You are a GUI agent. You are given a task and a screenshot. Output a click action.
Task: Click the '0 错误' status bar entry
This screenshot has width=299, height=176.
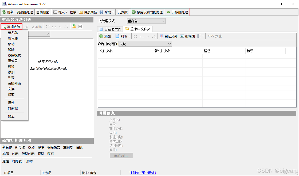pyautogui.click(x=46, y=173)
